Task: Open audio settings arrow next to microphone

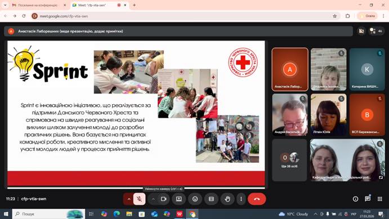Action: coord(128,199)
